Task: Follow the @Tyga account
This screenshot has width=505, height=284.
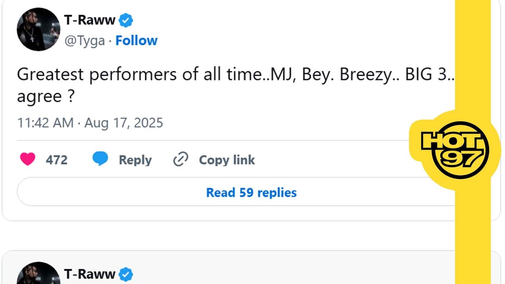Action: 137,41
